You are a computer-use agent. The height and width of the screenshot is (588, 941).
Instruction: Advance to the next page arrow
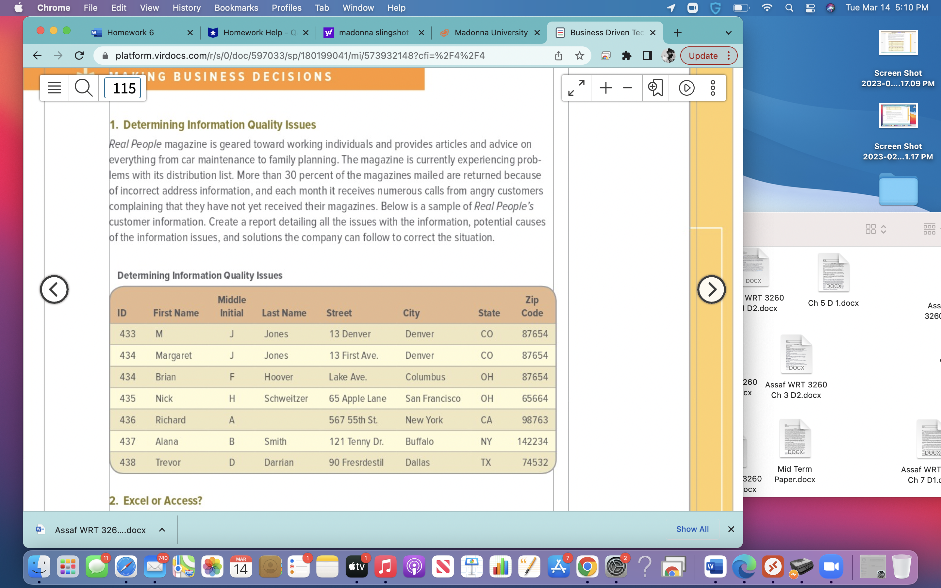[712, 289]
